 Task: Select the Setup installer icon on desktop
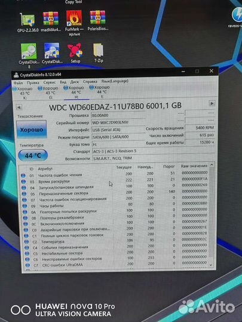coord(75,53)
